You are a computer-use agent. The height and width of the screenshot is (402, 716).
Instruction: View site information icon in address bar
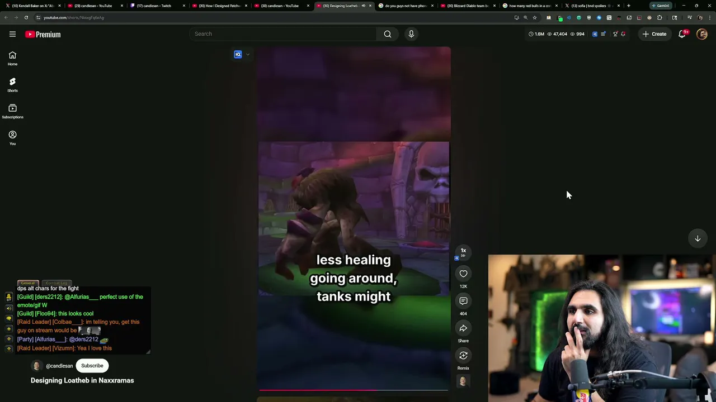(x=37, y=17)
